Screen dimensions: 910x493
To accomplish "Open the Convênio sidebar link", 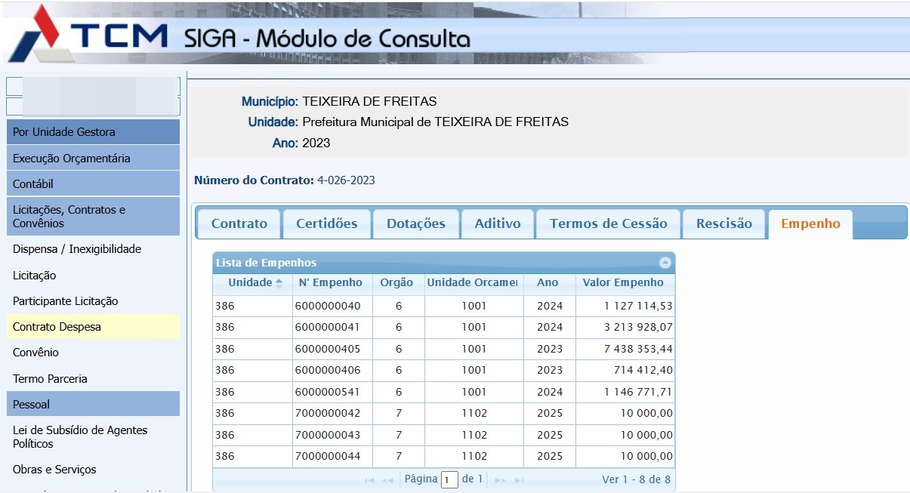I will tap(35, 353).
